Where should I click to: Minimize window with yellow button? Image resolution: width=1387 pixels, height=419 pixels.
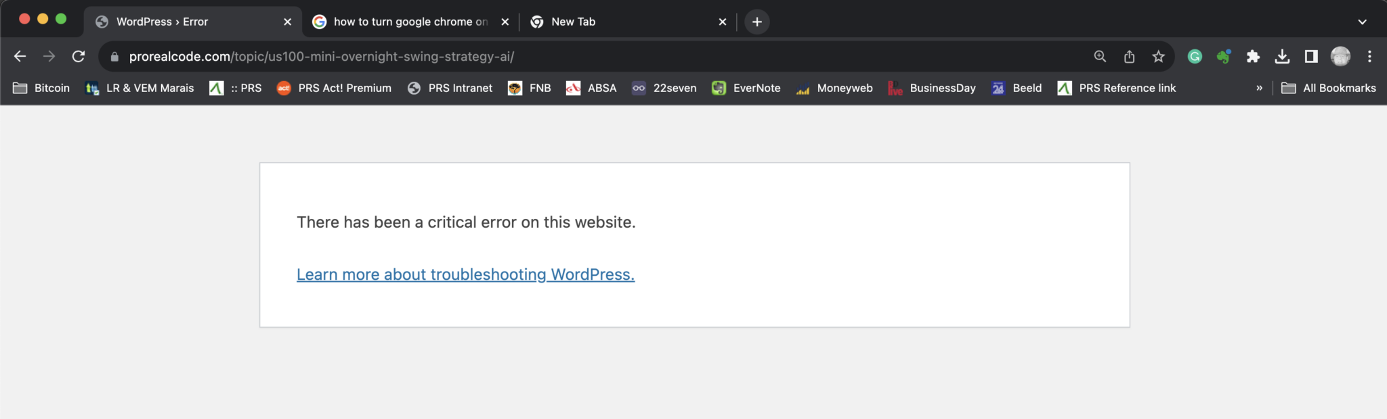[x=43, y=19]
